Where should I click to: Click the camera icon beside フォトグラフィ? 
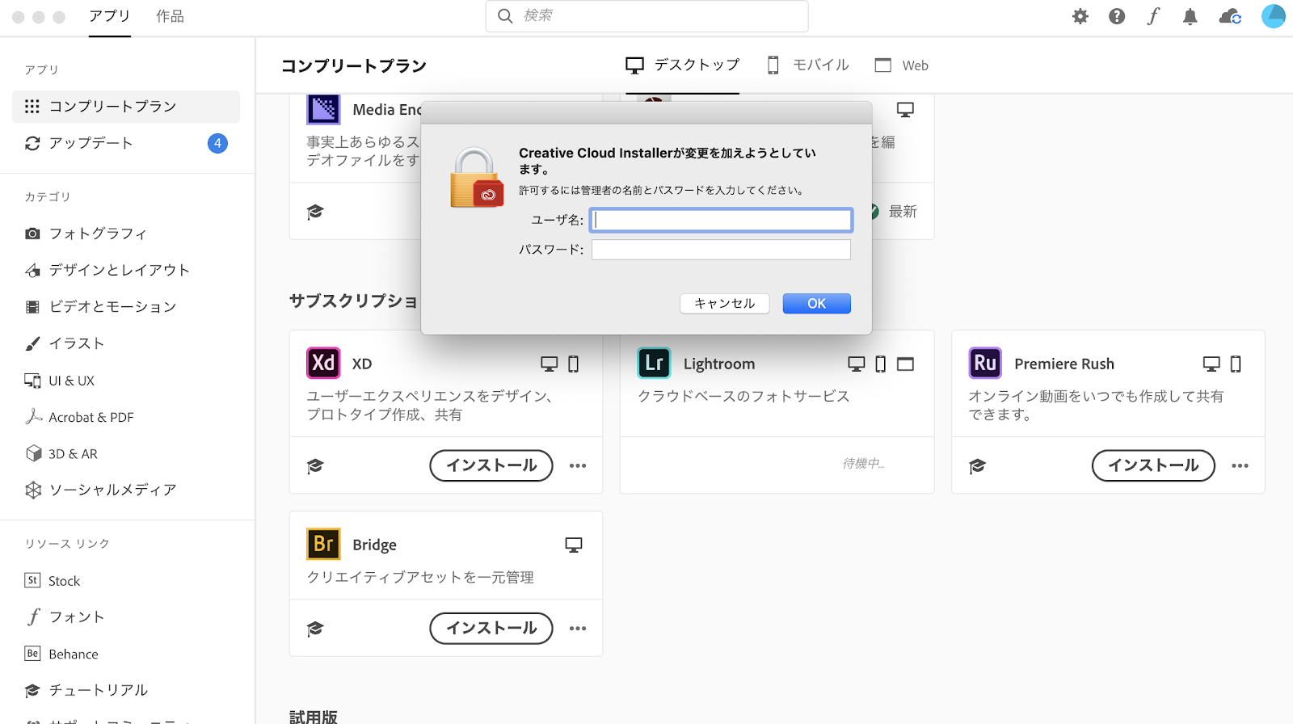tap(32, 234)
